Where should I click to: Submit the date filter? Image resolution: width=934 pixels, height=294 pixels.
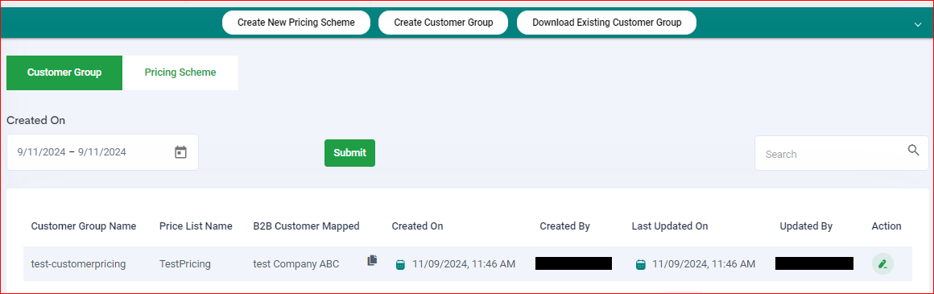(349, 153)
